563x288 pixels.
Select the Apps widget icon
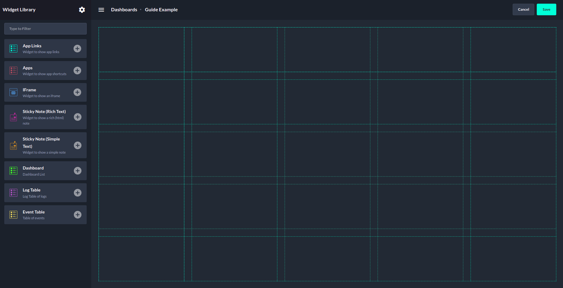[13, 70]
